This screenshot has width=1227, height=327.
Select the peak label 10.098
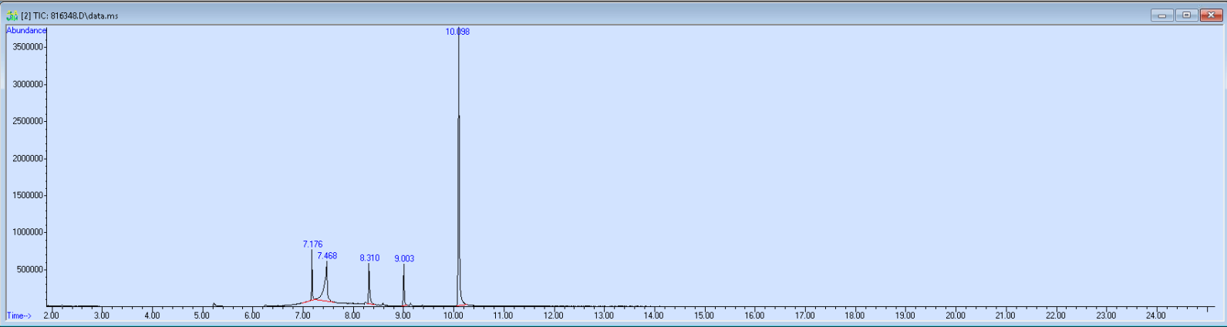457,32
